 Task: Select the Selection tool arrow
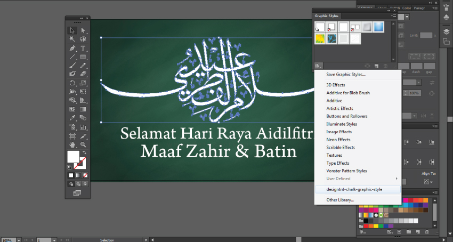tap(72, 31)
